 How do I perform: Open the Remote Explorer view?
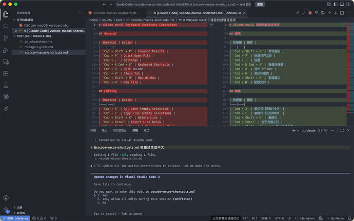pyautogui.click(x=6, y=62)
